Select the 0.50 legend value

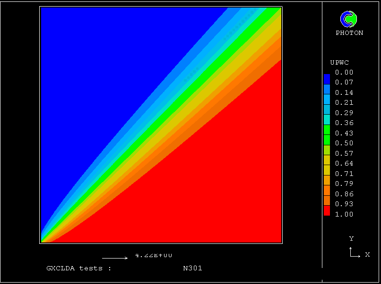(344, 143)
